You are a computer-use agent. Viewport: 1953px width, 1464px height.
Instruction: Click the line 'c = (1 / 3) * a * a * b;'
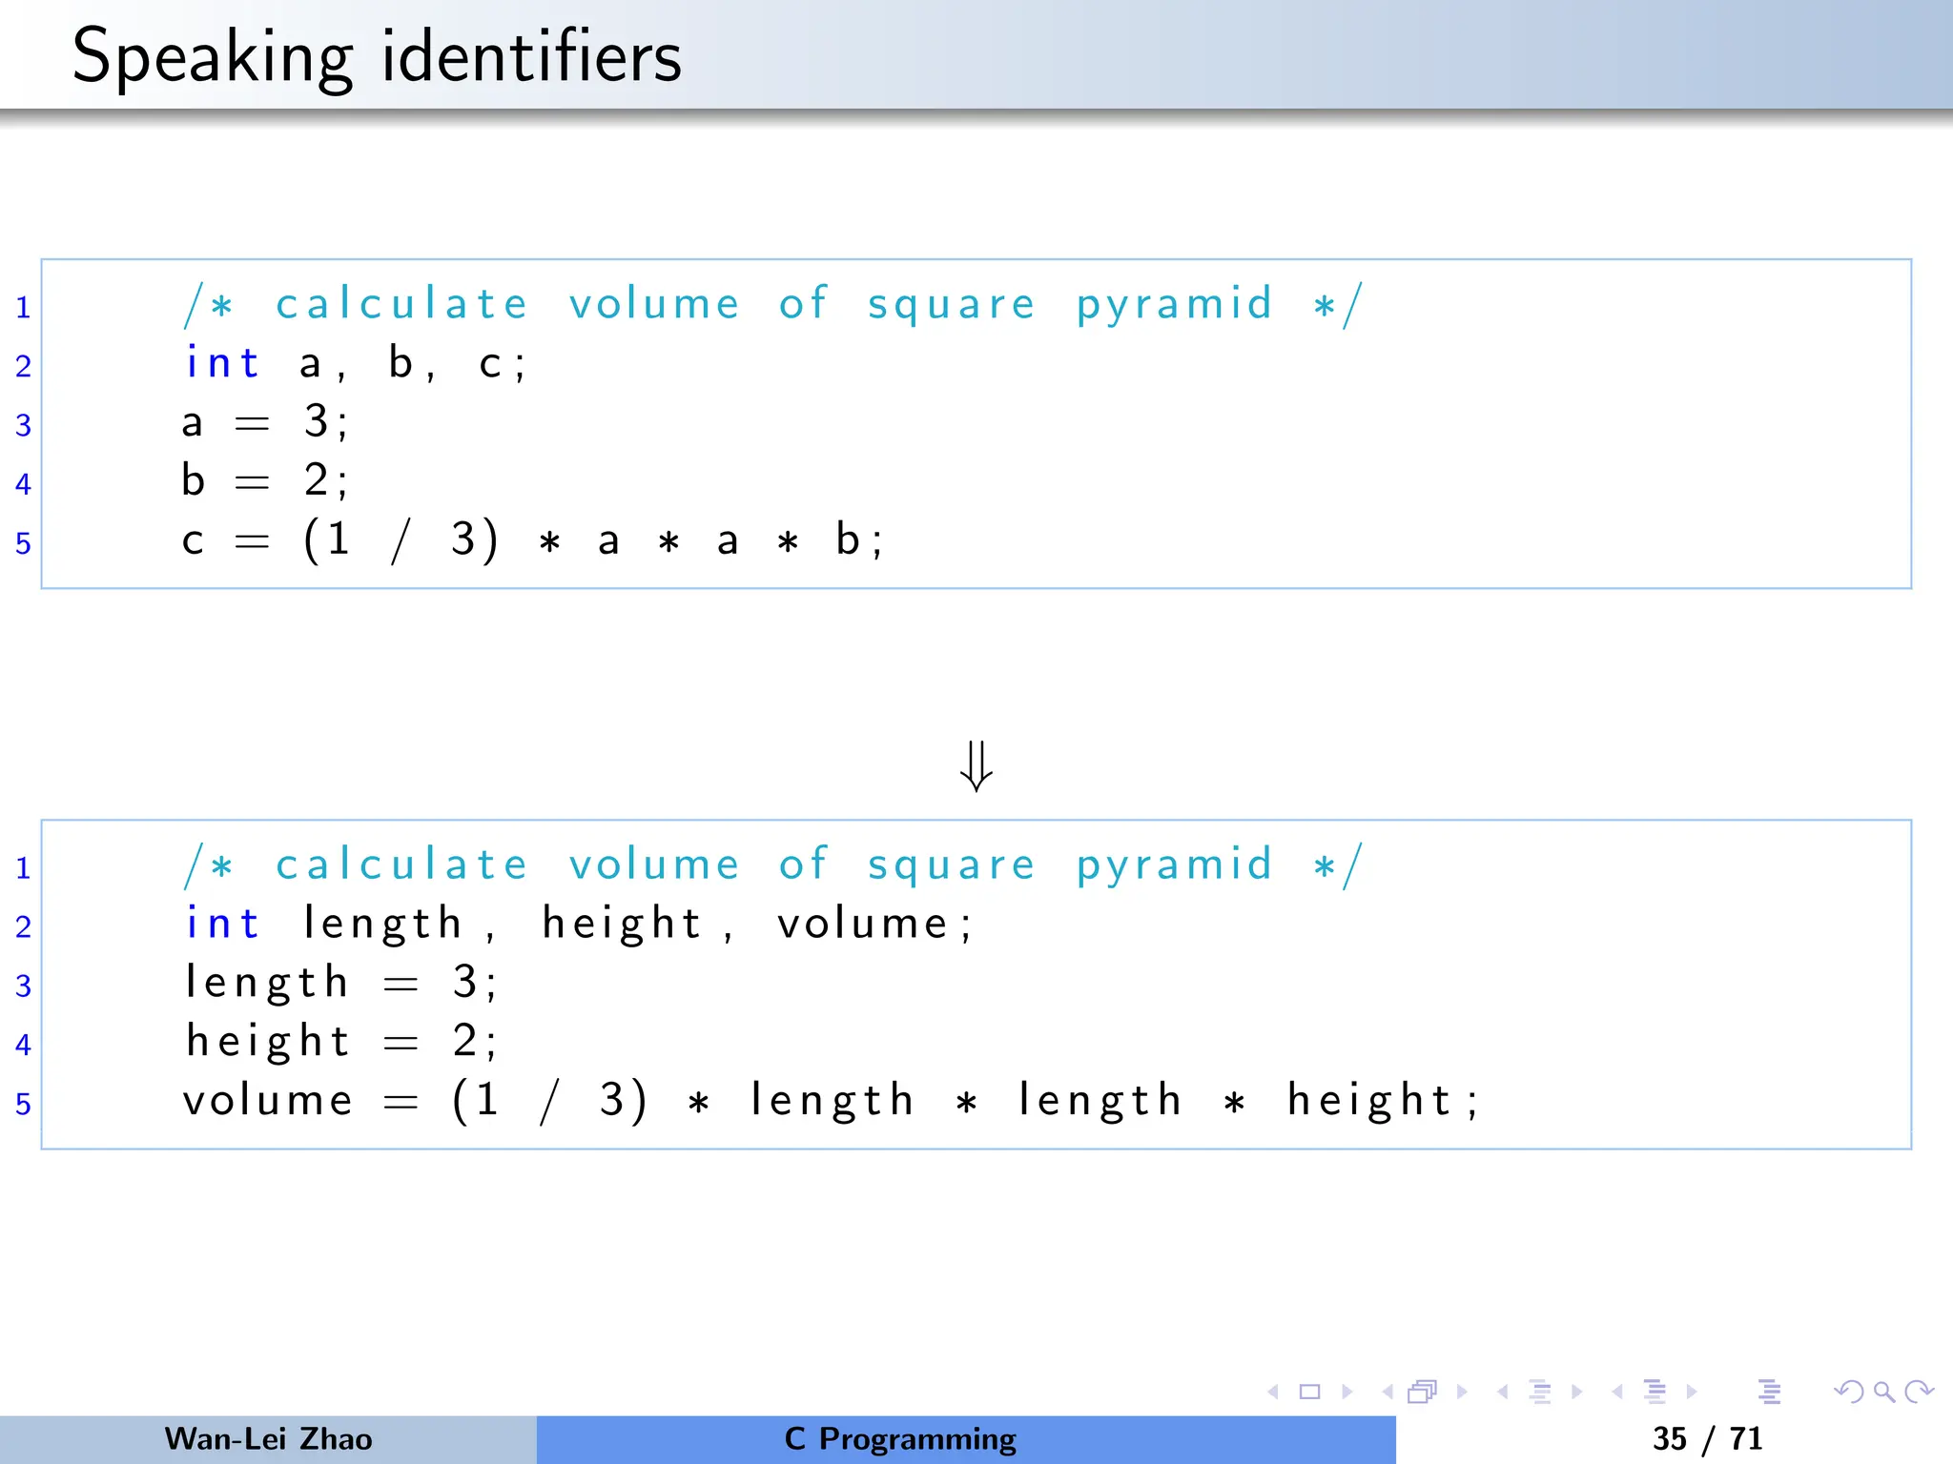[x=532, y=540]
